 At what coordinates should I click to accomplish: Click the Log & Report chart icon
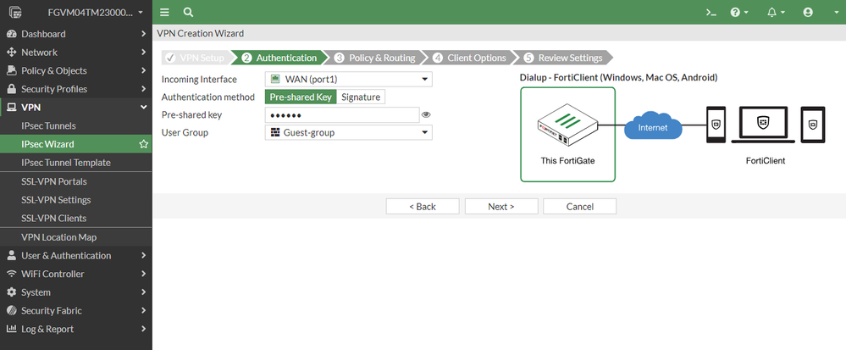(x=11, y=329)
